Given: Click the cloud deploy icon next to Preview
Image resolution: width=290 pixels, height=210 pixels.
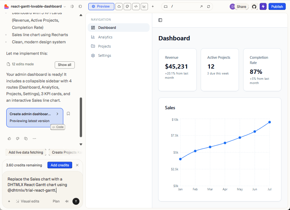Looking at the screenshot, I should click(x=119, y=6).
